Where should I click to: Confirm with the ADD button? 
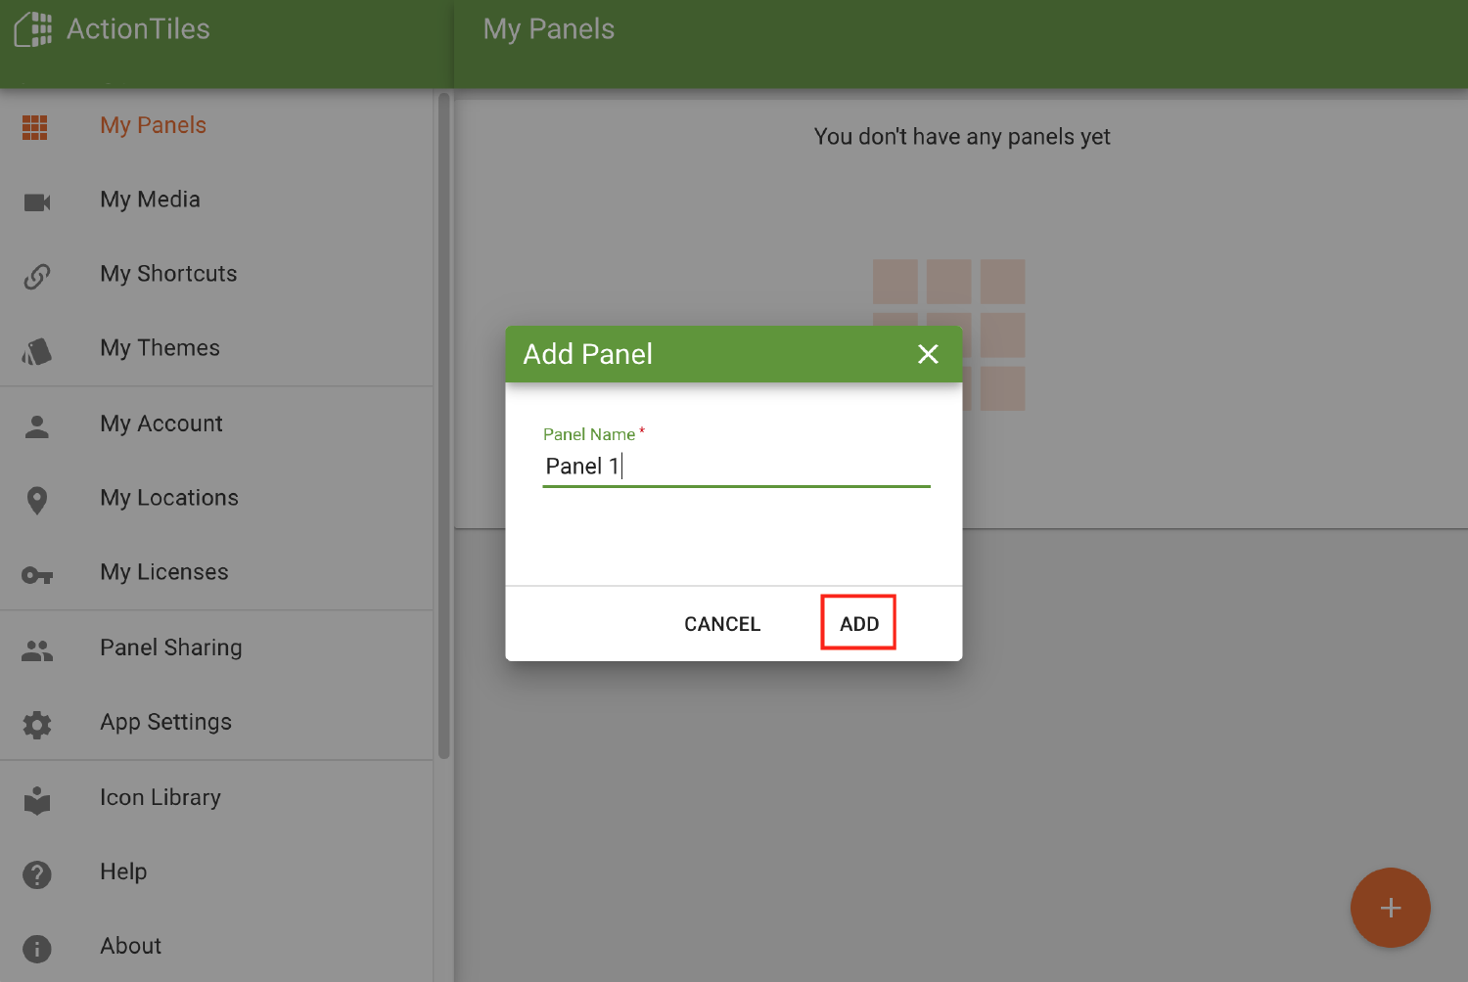[857, 623]
